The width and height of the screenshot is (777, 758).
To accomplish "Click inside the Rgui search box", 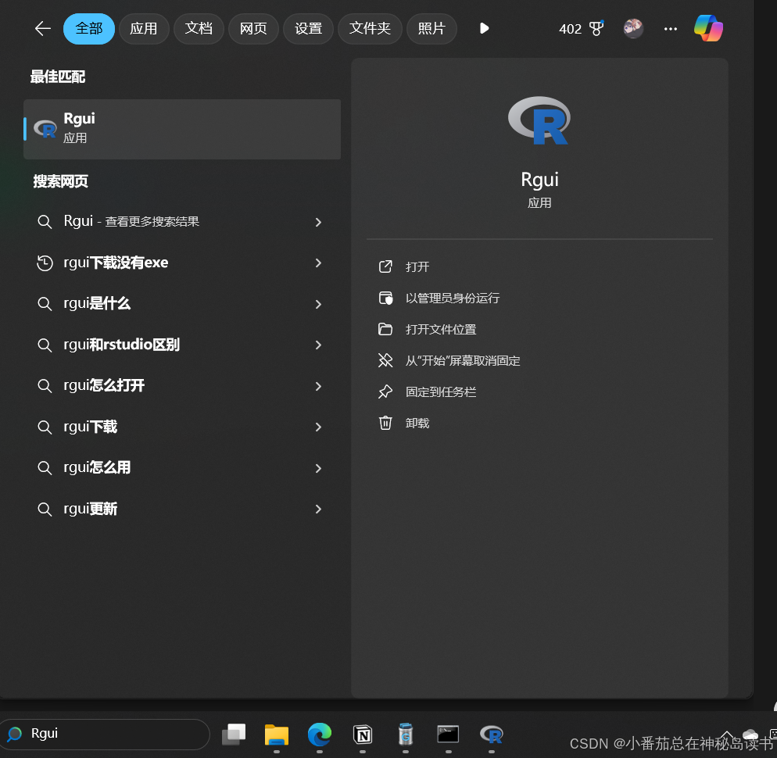I will (x=106, y=733).
